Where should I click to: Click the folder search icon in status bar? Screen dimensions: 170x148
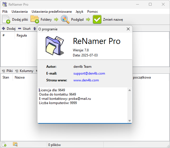pos(15,144)
